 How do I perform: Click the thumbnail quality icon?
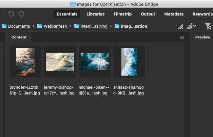pyautogui.click(x=180, y=26)
